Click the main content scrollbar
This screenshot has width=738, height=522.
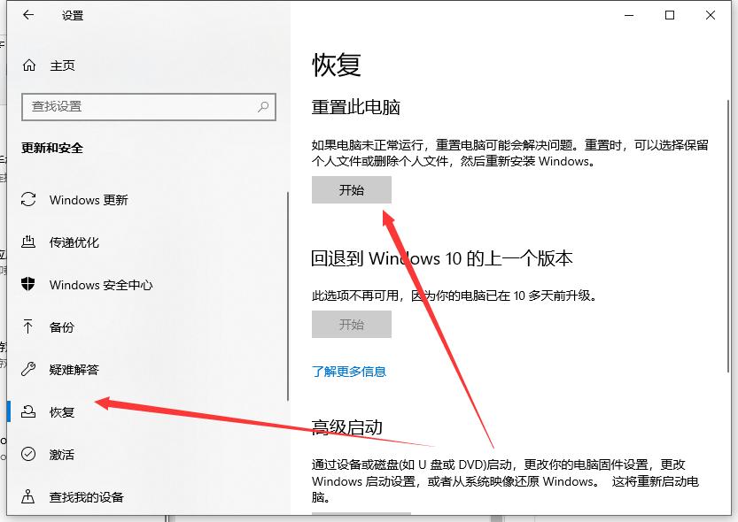pos(728,236)
